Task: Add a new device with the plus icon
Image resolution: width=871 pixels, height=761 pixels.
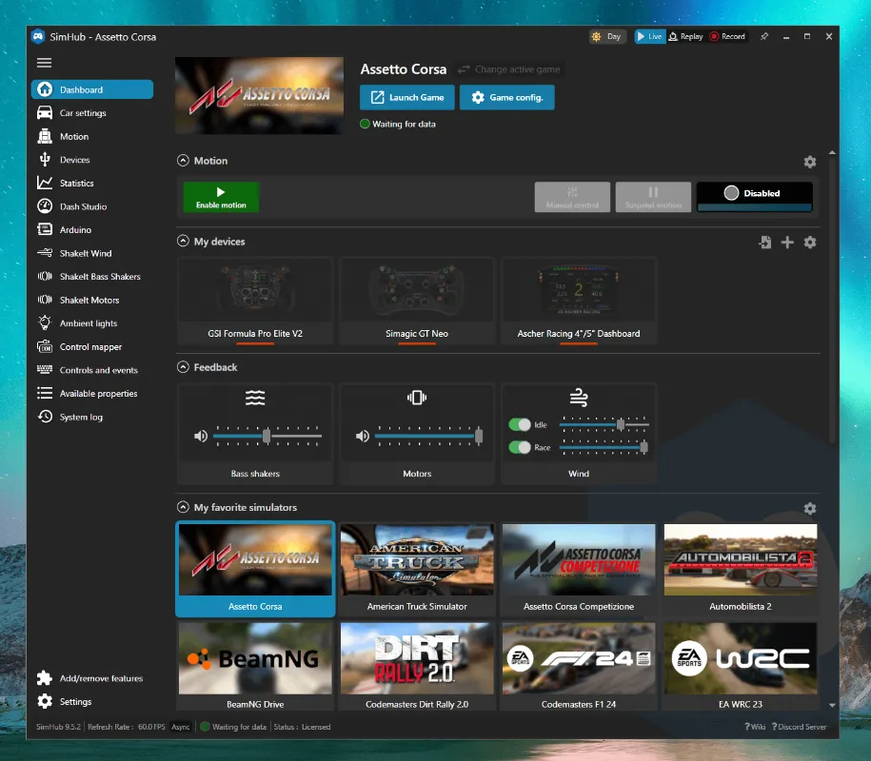Action: point(787,243)
